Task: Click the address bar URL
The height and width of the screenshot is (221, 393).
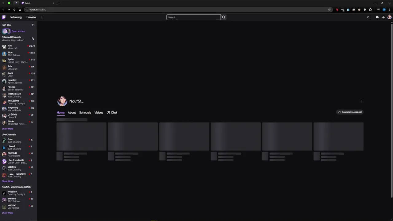Action: click(x=38, y=10)
